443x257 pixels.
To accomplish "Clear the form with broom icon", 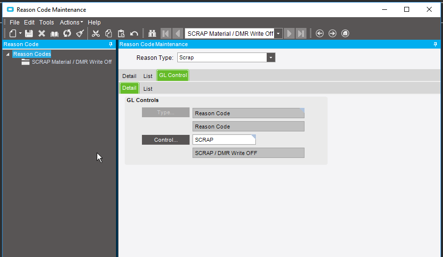I will (80, 33).
